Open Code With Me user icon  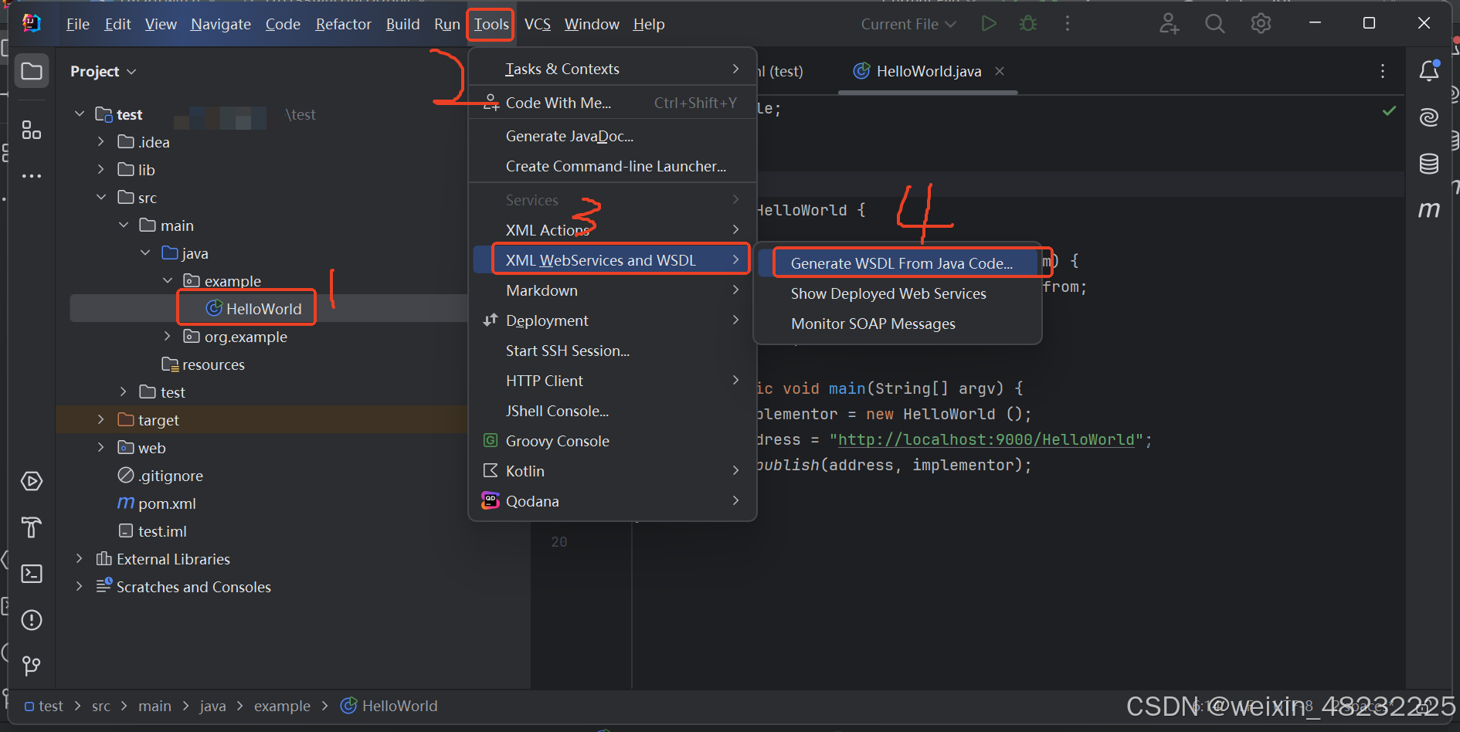[1169, 24]
